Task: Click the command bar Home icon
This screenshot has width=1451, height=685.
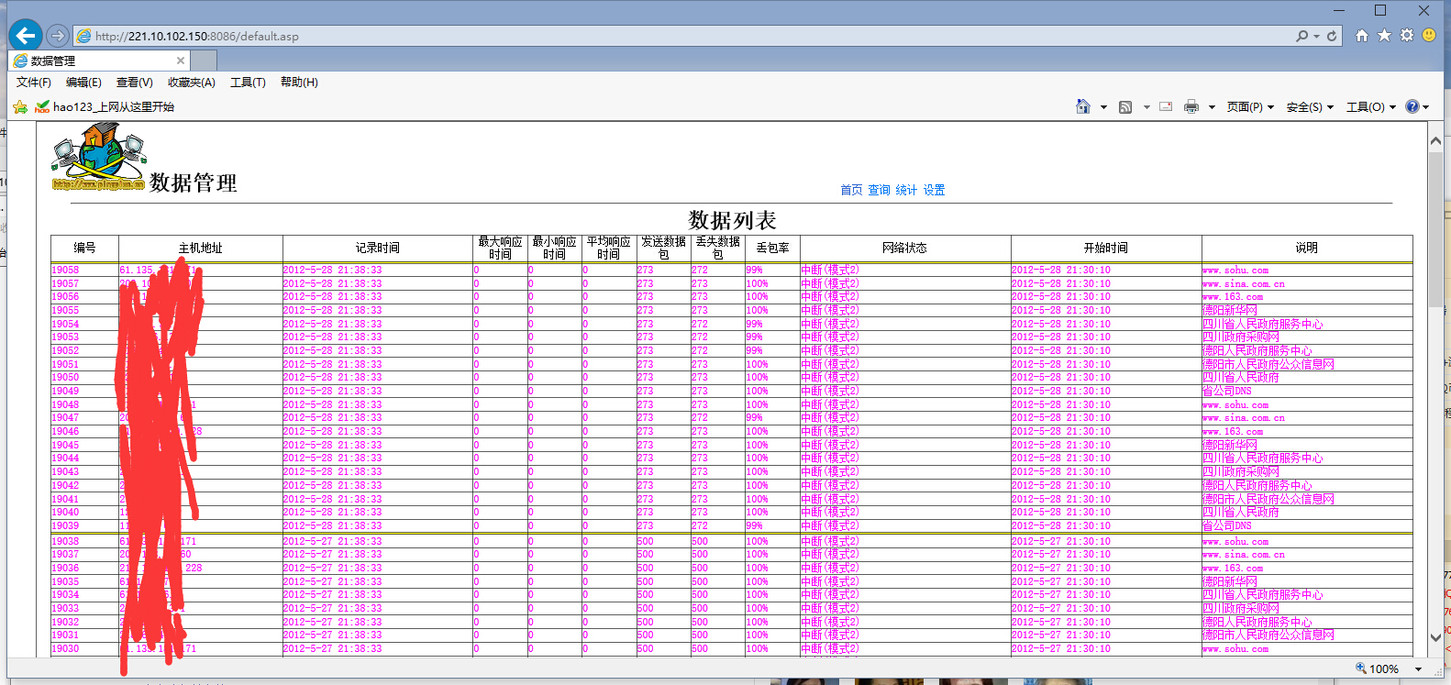Action: (x=1083, y=106)
